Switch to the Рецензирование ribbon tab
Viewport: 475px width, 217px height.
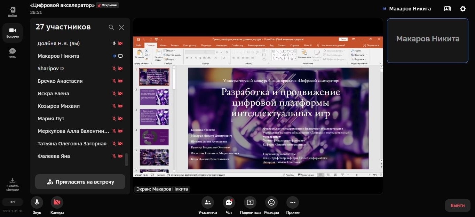(256, 45)
